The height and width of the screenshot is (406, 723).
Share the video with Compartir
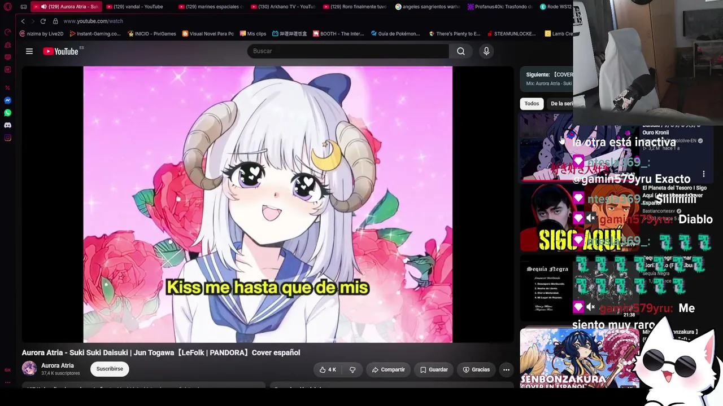tap(389, 370)
